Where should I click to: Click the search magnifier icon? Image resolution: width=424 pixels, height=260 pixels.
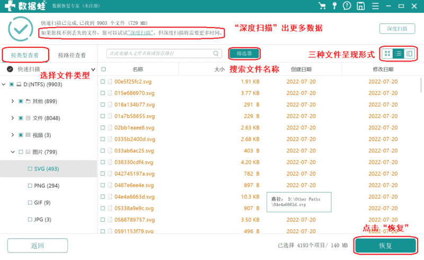(x=216, y=54)
